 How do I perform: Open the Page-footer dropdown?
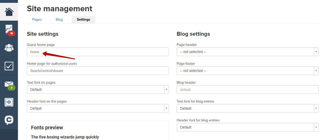(x=247, y=71)
